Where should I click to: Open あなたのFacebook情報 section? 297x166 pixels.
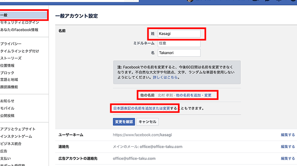[19, 30]
